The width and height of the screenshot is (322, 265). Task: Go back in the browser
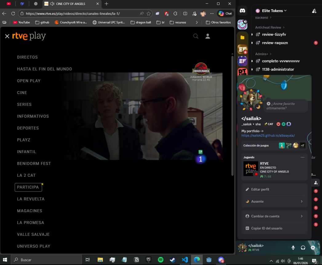(x=4, y=14)
